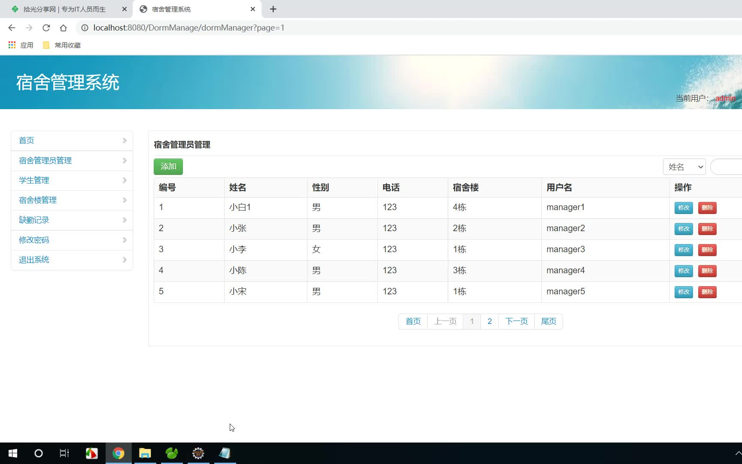Expand the 宿舍楼管理 menu chevron
The width and height of the screenshot is (742, 464).
[x=125, y=200]
